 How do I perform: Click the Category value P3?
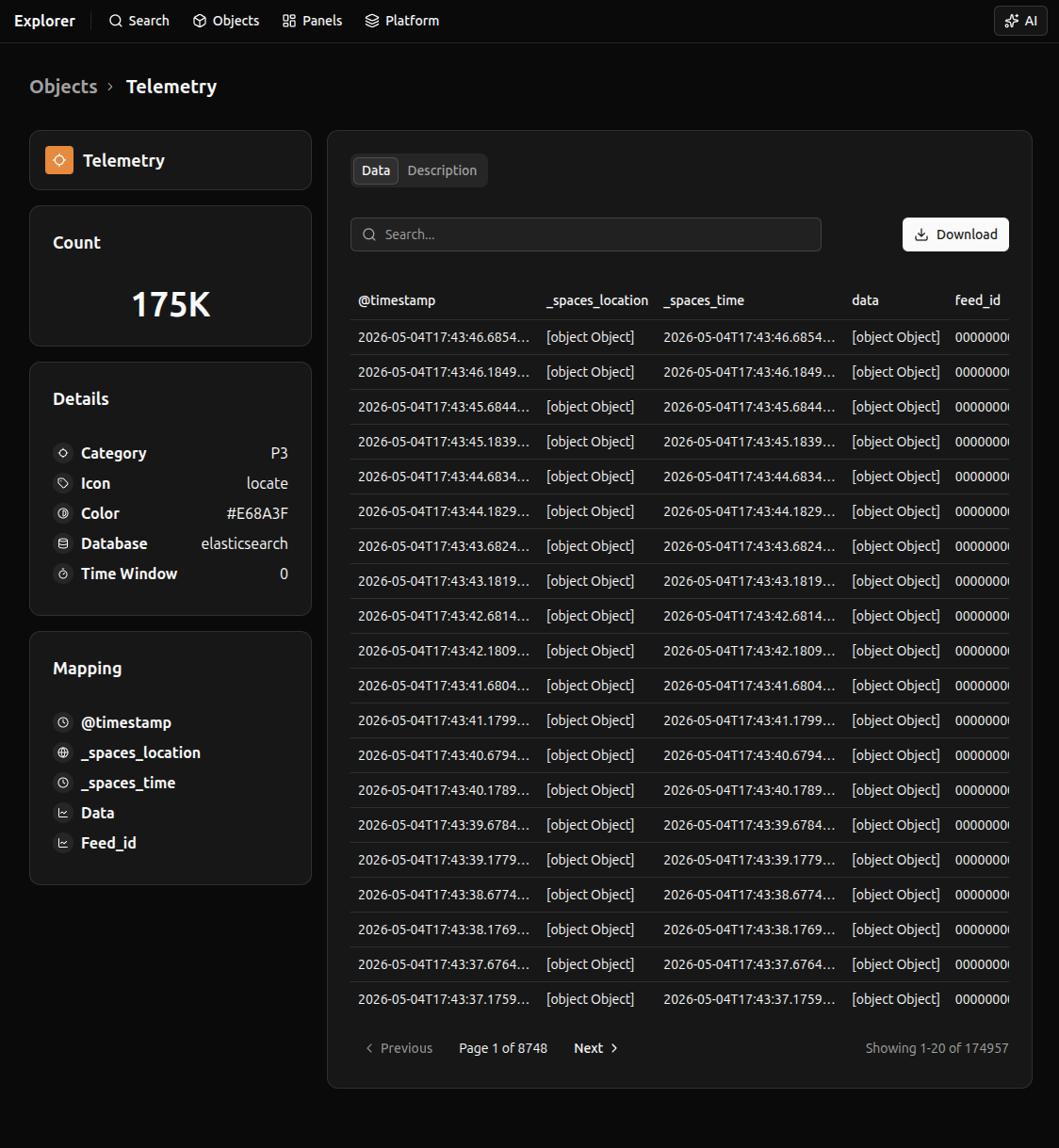tap(279, 453)
